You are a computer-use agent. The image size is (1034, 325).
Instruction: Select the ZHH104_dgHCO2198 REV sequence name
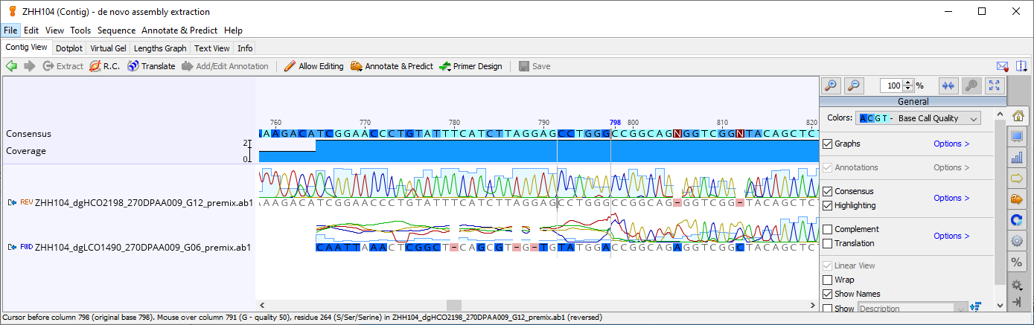(x=143, y=202)
